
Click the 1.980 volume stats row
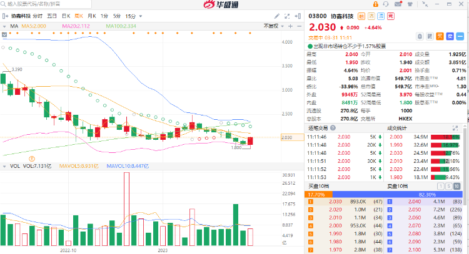[x=425, y=177]
